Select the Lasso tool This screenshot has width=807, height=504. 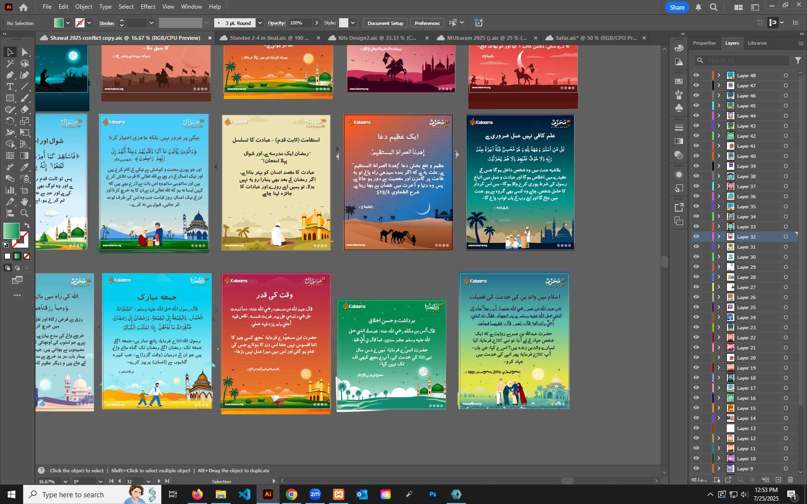pyautogui.click(x=24, y=63)
